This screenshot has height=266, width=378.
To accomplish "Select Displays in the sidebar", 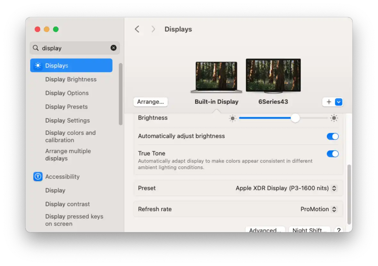I will point(71,65).
